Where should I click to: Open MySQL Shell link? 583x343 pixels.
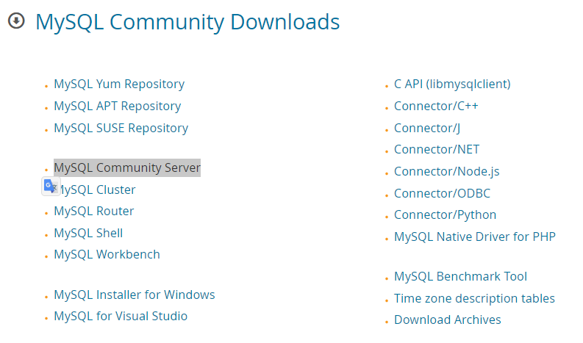pos(88,233)
